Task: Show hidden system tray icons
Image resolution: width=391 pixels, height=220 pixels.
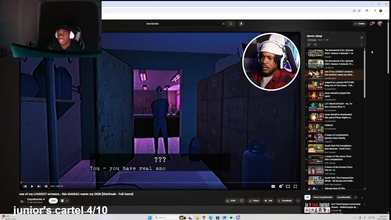Action: (x=355, y=218)
